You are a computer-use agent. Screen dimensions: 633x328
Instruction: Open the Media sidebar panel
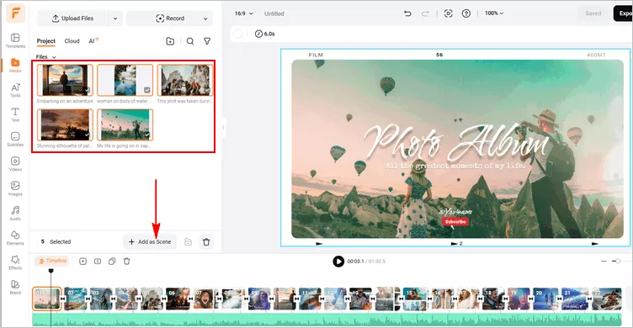point(15,66)
